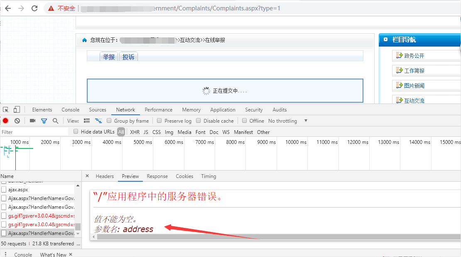461x257 pixels.
Task: Click the capture screenshots camera icon
Action: tap(32, 121)
